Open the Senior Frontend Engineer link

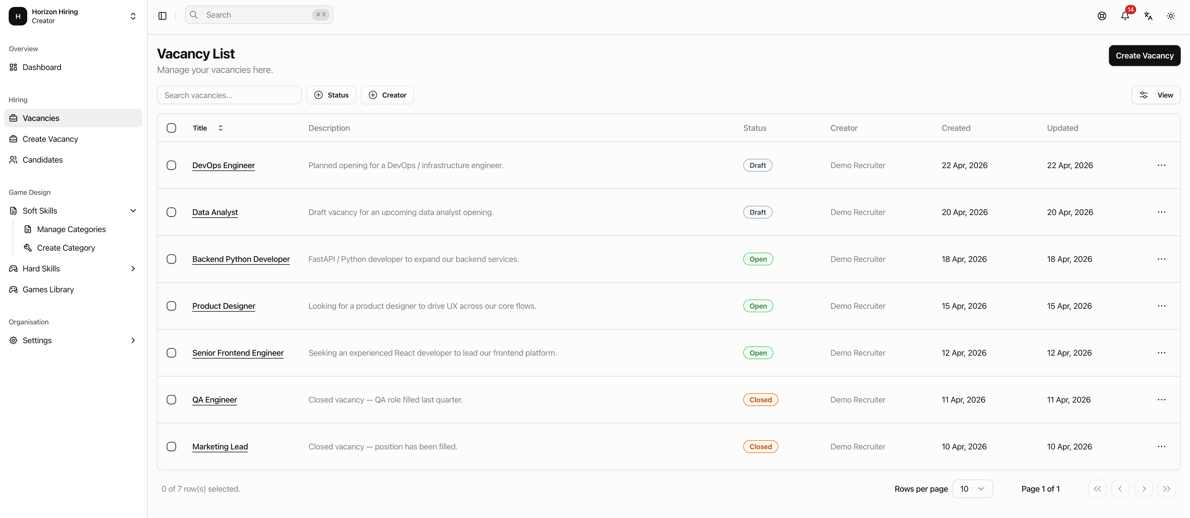(238, 353)
